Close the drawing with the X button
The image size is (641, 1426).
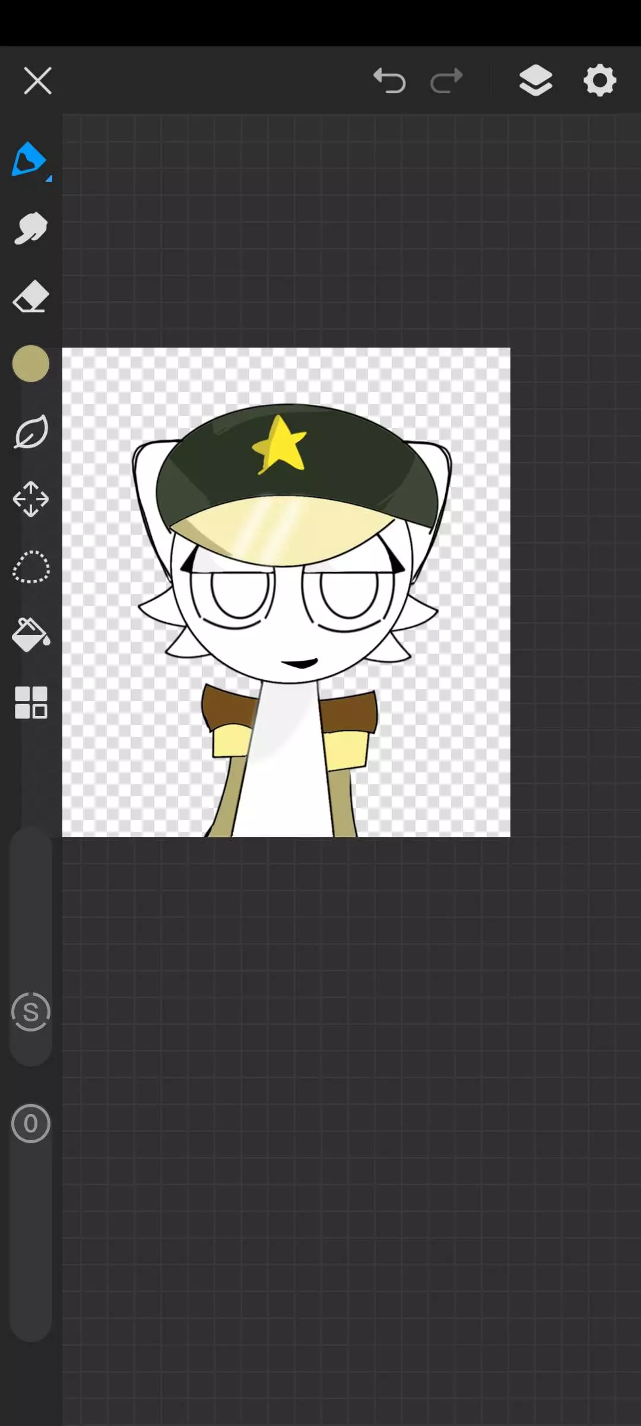37,81
